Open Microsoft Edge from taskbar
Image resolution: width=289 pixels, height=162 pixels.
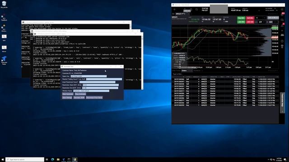coord(52,160)
